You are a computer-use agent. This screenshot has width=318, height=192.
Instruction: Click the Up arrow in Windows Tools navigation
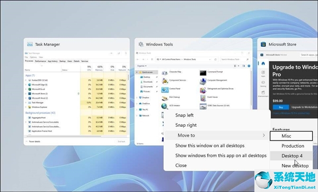[x=152, y=59]
